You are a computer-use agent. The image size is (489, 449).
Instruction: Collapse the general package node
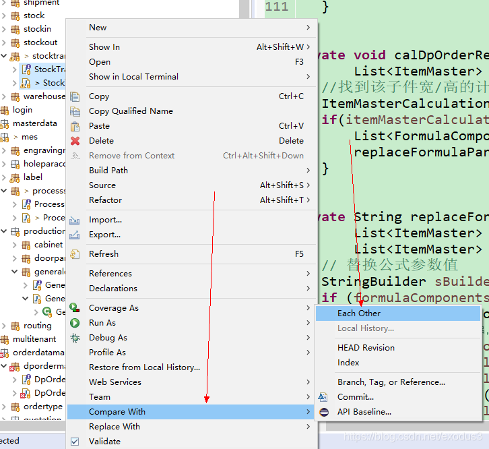click(x=15, y=272)
